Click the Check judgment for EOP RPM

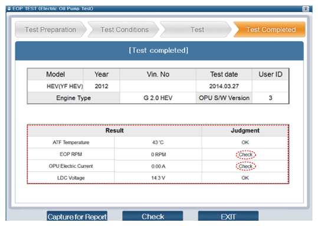[245, 155]
